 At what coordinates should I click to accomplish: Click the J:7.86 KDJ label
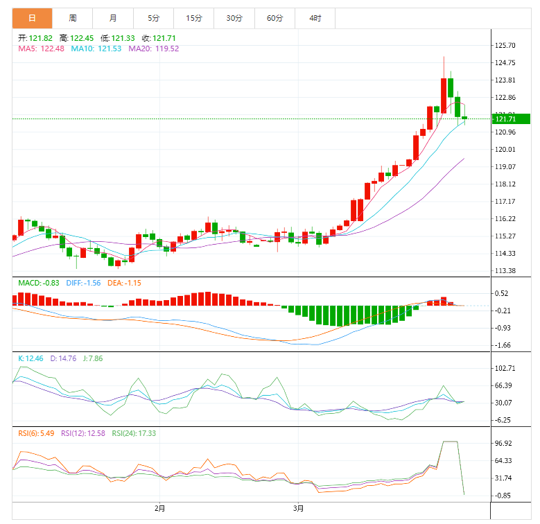pyautogui.click(x=93, y=358)
